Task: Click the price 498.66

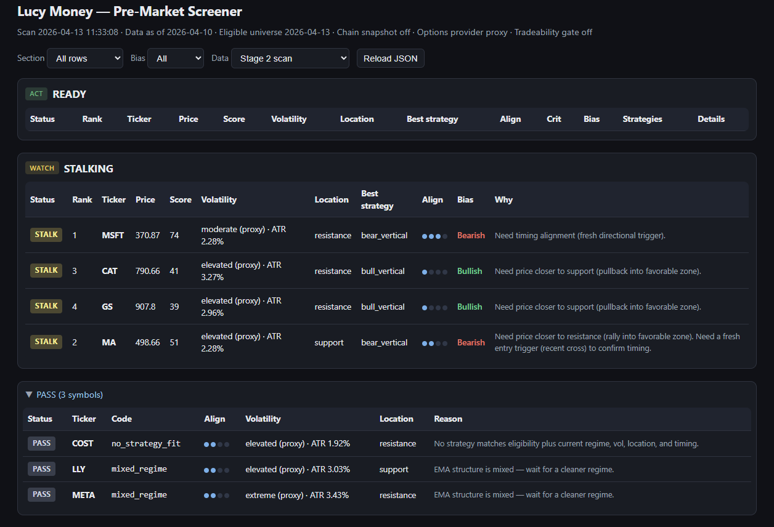Action: tap(147, 342)
